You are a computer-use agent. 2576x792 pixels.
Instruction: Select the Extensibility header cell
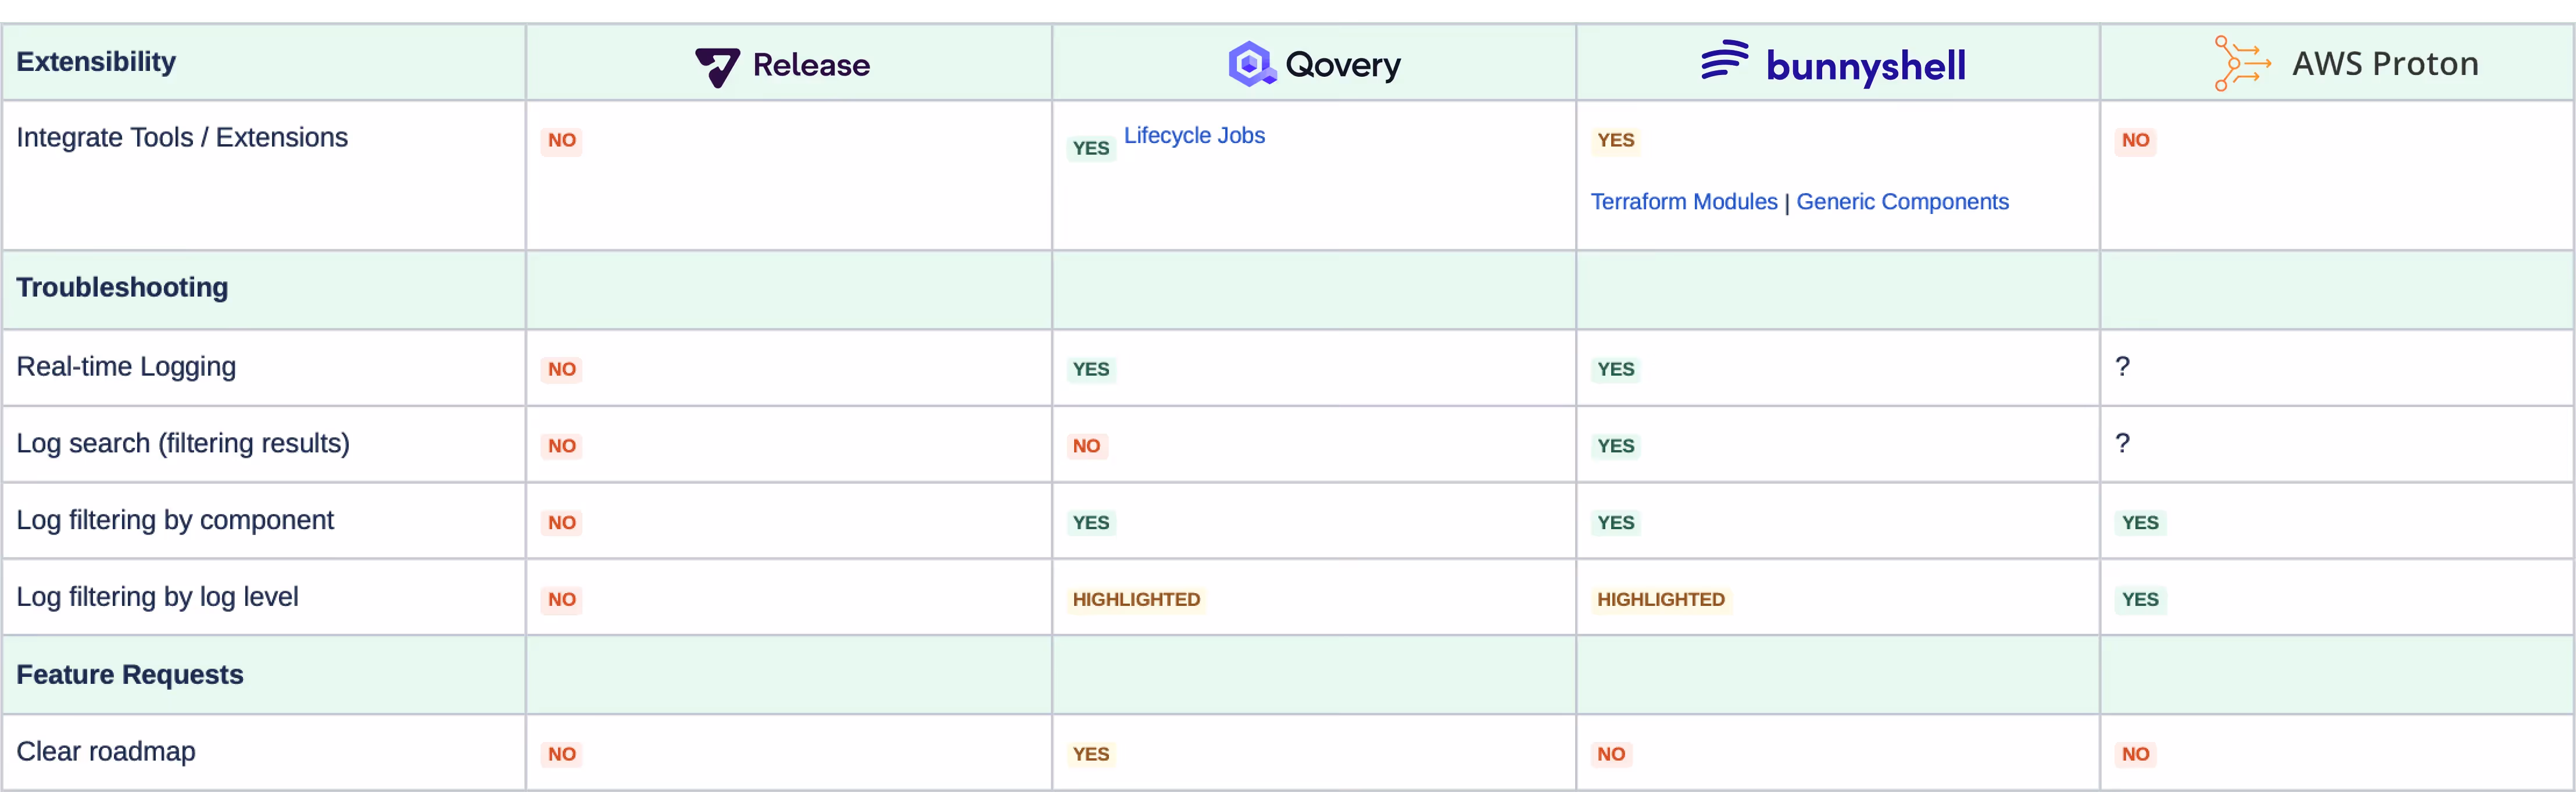coord(264,62)
